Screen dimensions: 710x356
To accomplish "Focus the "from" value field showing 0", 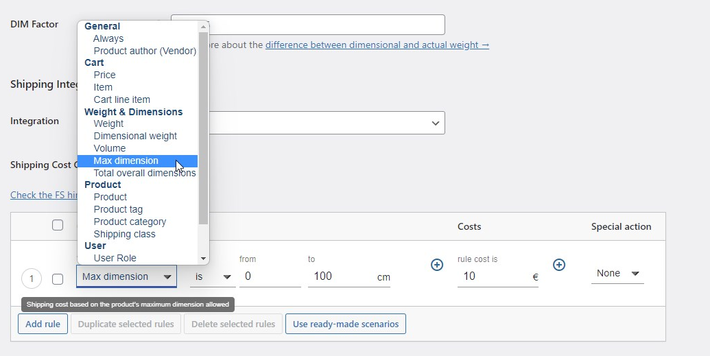I will pos(270,276).
